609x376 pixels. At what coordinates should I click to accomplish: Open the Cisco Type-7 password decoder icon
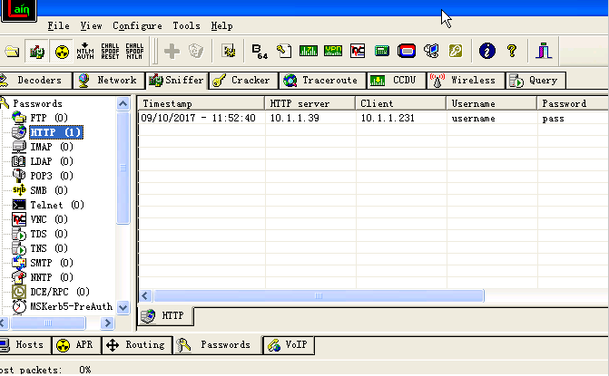click(309, 51)
